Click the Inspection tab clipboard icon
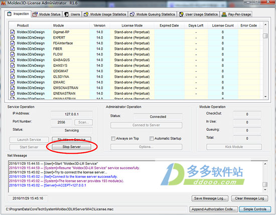276x215 pixels. pyautogui.click(x=9, y=14)
